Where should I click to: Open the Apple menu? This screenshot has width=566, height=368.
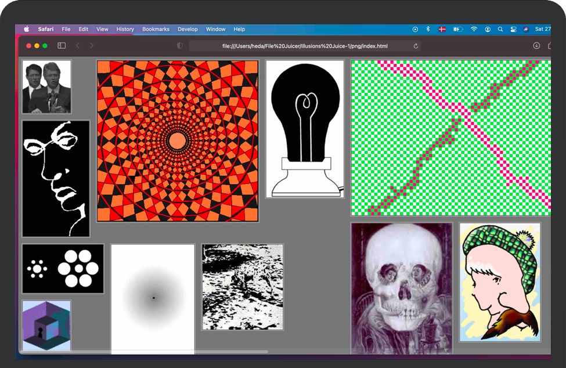pyautogui.click(x=26, y=29)
